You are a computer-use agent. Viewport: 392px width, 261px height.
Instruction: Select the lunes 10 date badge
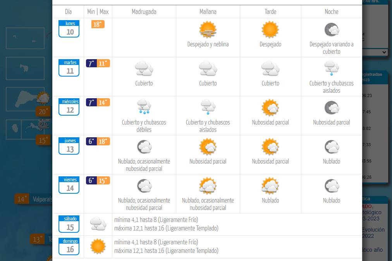tap(69, 29)
